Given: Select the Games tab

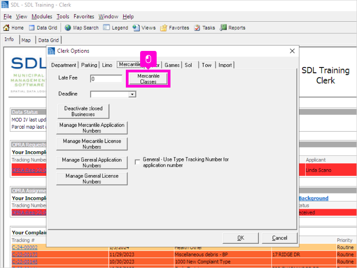Looking at the screenshot, I should click(x=172, y=65).
